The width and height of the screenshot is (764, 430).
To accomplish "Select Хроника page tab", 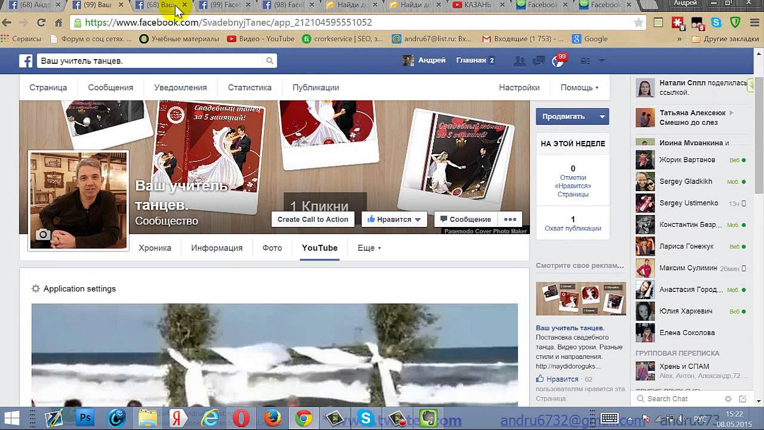I will 155,248.
